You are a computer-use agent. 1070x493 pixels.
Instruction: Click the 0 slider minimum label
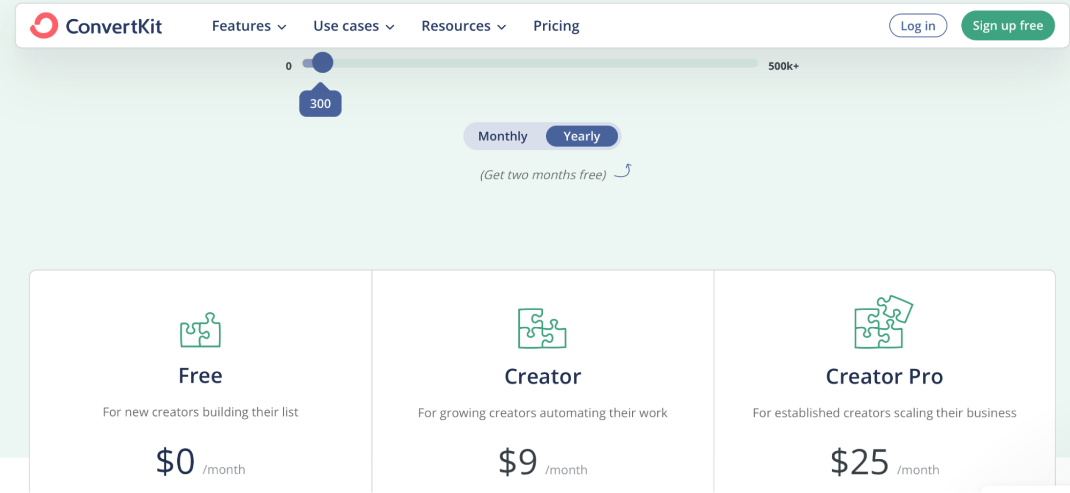[289, 66]
